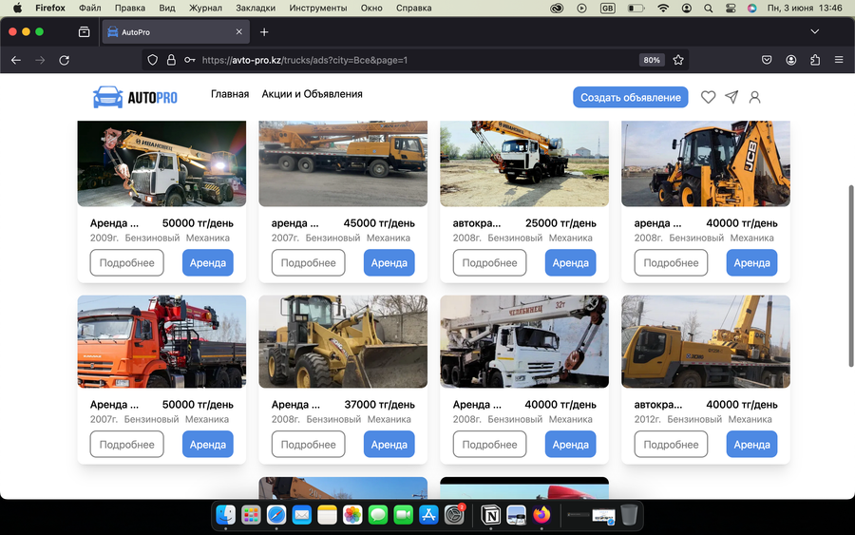The width and height of the screenshot is (855, 535).
Task: Click Подробнее on the 45000 тг/день listing
Action: click(308, 263)
